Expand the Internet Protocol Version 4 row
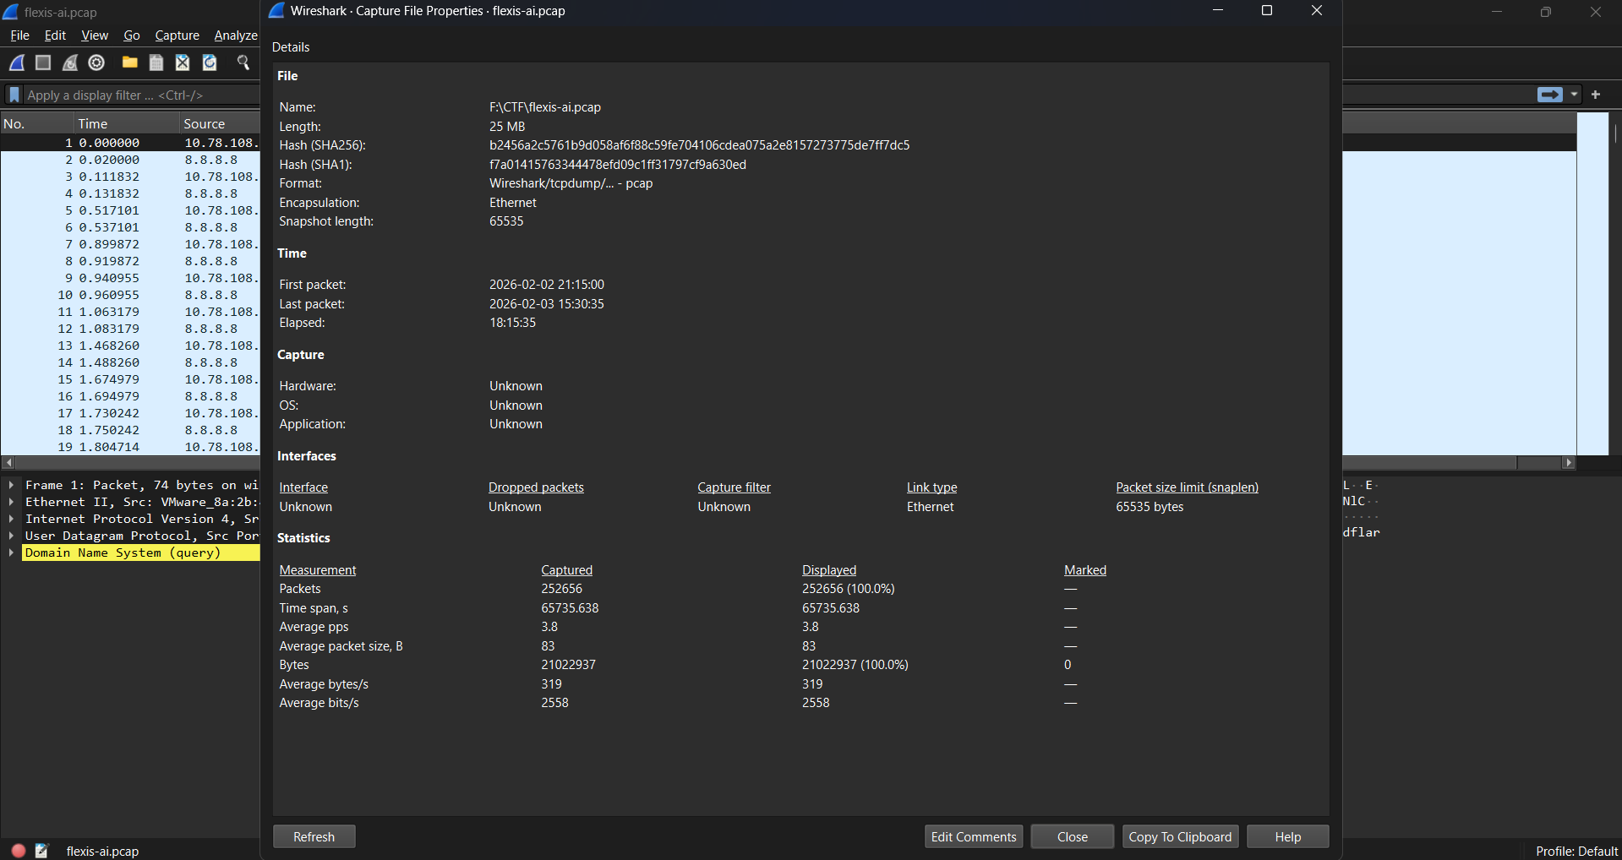The height and width of the screenshot is (860, 1622). click(11, 519)
